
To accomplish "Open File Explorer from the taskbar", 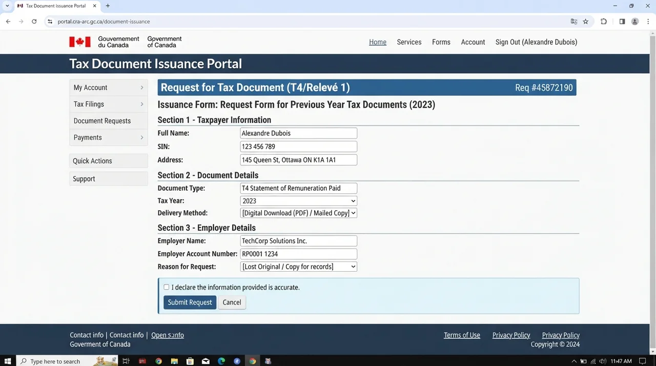I will [174, 361].
